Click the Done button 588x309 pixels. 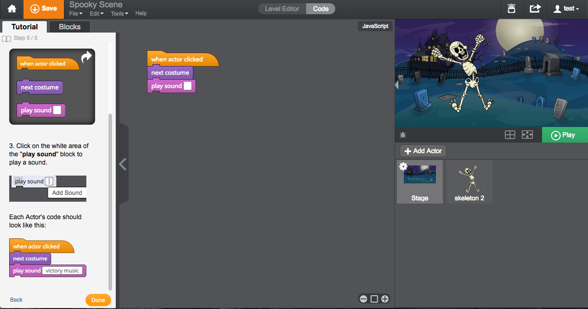point(98,300)
